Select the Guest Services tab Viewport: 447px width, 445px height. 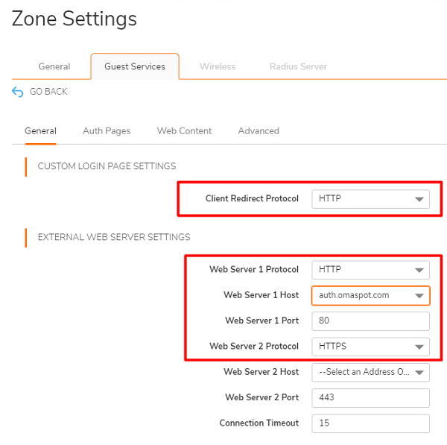pos(134,66)
